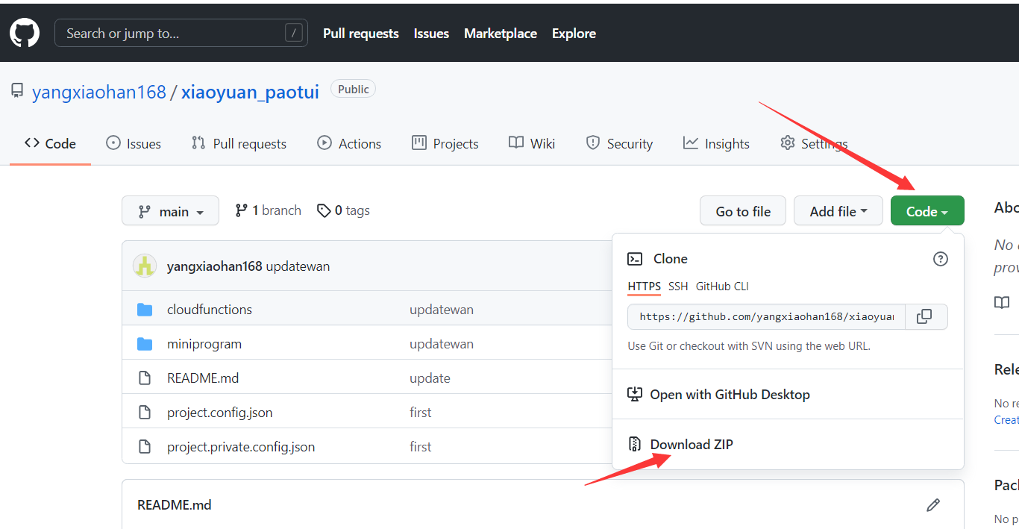Screen dimensions: 1019x529
Task: Open the project.config.json file
Action: click(x=220, y=412)
